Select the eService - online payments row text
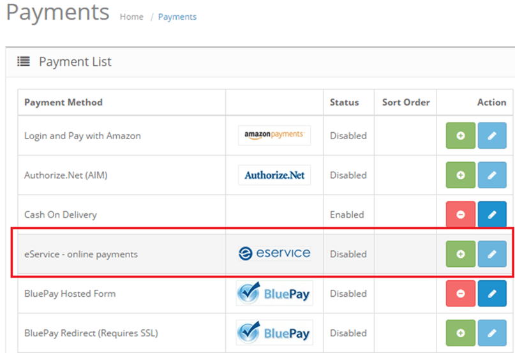The width and height of the screenshot is (515, 353). point(81,254)
